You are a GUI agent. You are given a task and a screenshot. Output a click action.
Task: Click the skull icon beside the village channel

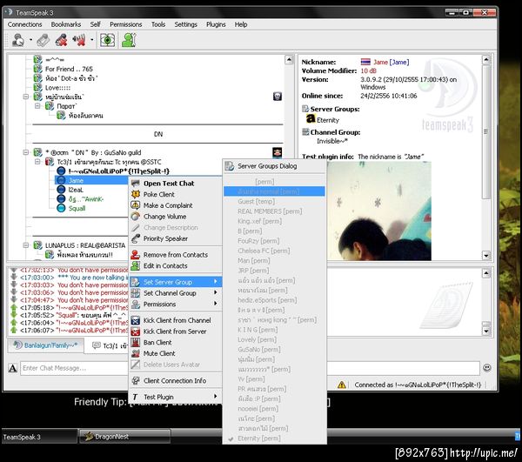click(278, 97)
